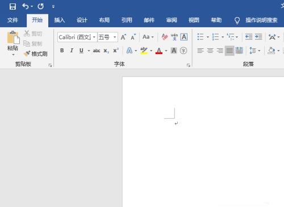Click the Numbering list icon
The width and height of the screenshot is (284, 207).
click(215, 37)
